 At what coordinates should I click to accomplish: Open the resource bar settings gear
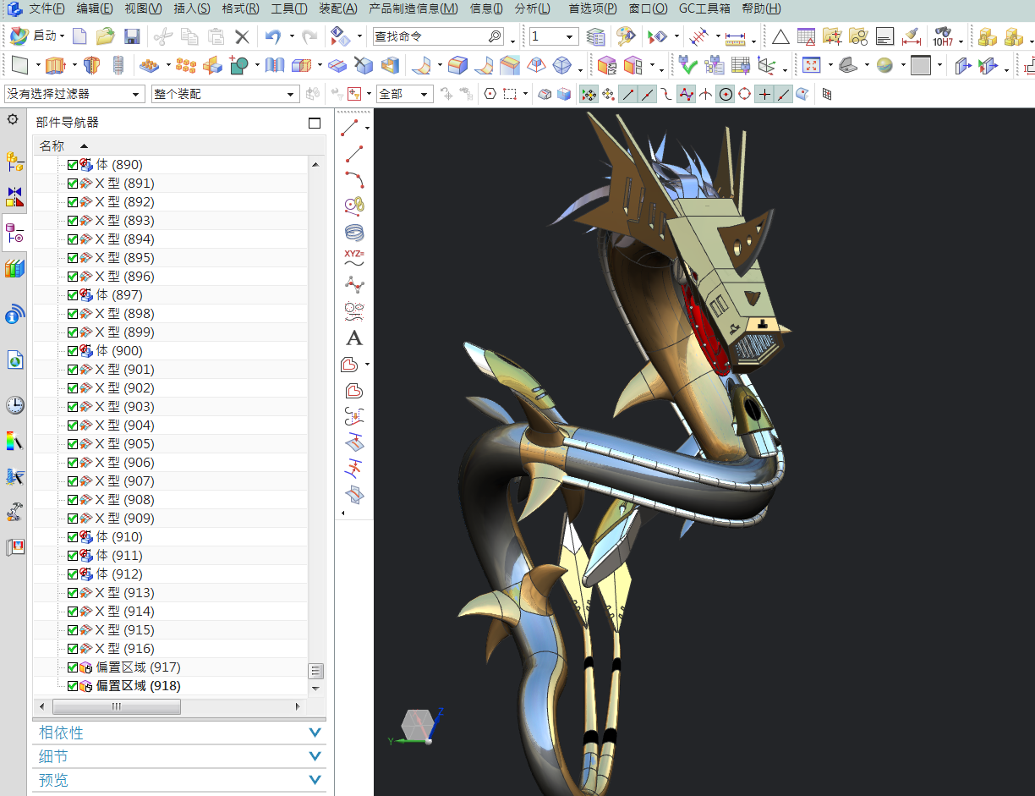(13, 120)
